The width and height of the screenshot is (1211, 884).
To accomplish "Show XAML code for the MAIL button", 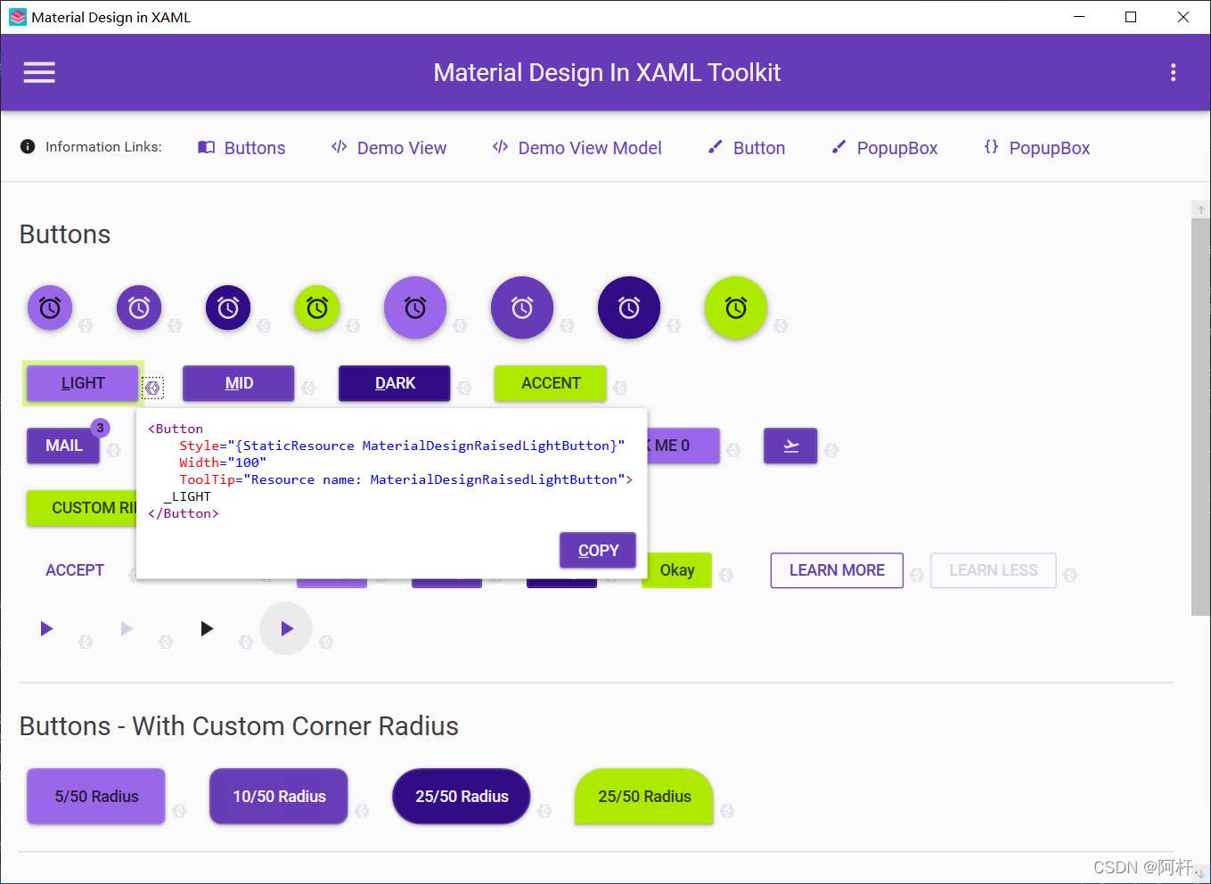I will tap(113, 450).
